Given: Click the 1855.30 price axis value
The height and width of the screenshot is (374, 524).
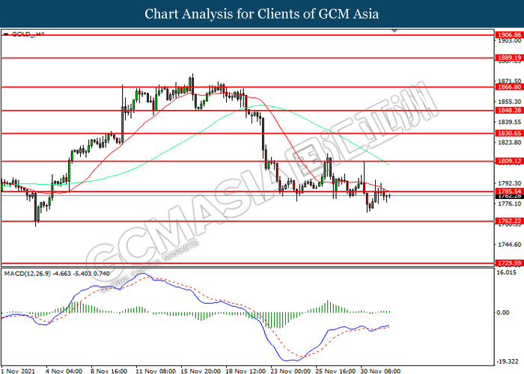Looking at the screenshot, I should tap(509, 102).
